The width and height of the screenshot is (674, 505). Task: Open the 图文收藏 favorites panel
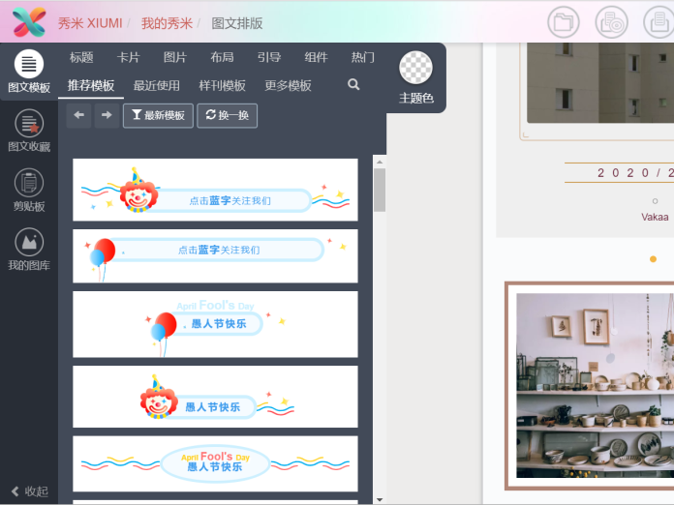click(29, 132)
